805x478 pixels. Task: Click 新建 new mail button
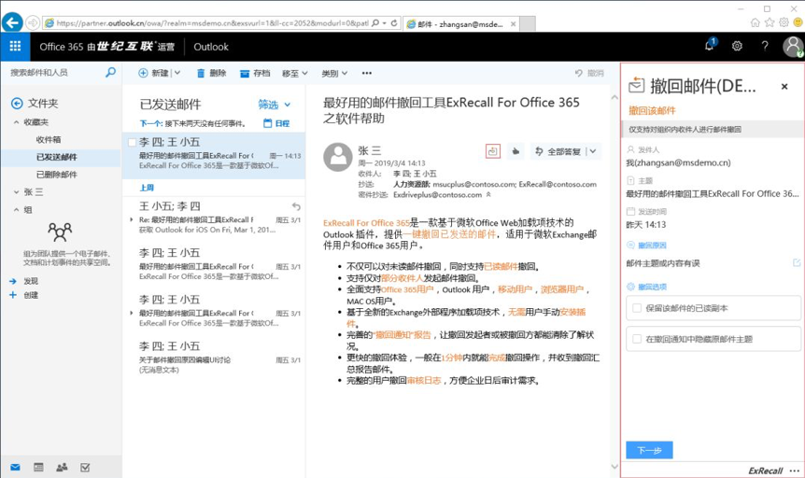(153, 73)
